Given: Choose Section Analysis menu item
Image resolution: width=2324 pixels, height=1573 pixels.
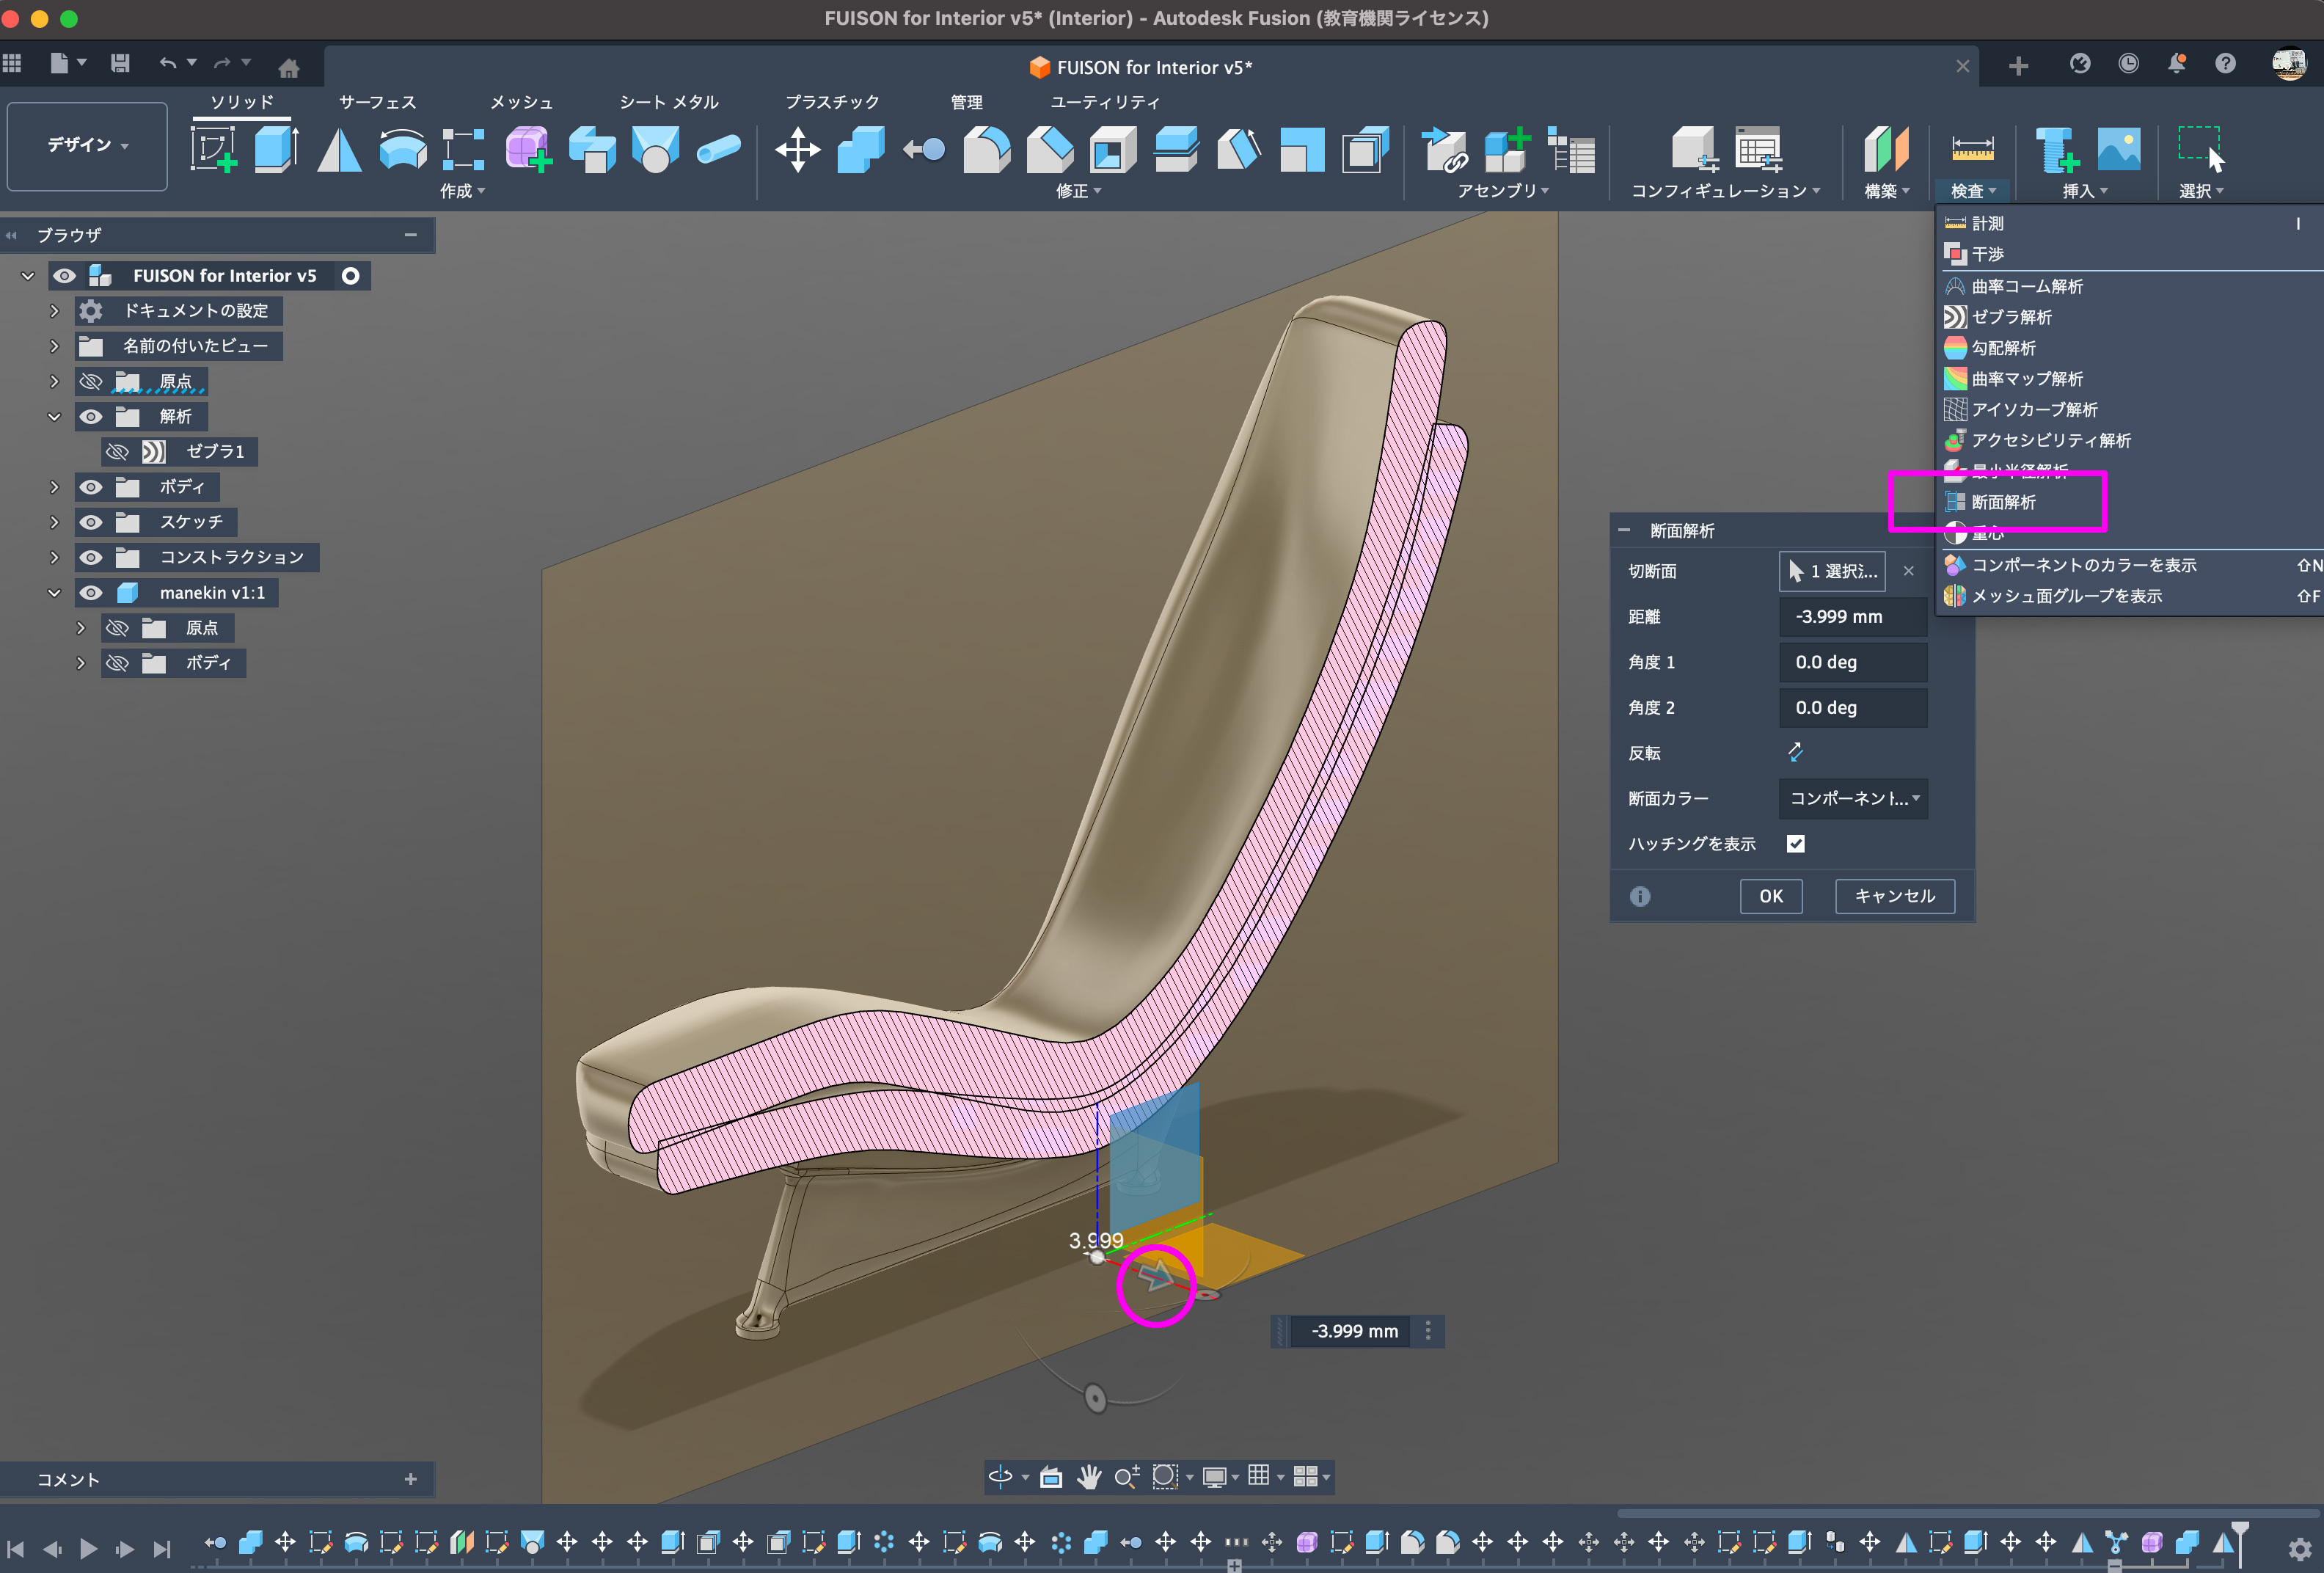Looking at the screenshot, I should 2003,502.
